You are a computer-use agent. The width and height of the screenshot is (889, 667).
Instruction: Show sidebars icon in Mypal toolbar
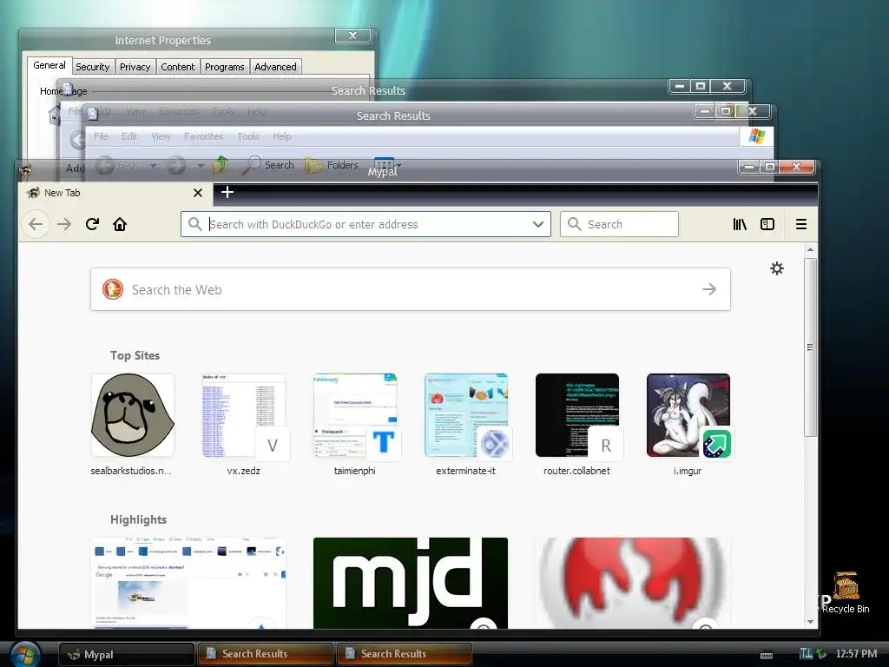pyautogui.click(x=767, y=224)
